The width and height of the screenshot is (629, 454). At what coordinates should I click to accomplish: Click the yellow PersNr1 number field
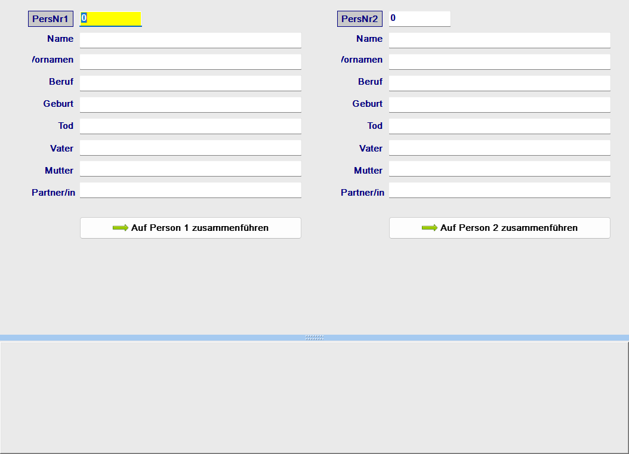pos(110,18)
